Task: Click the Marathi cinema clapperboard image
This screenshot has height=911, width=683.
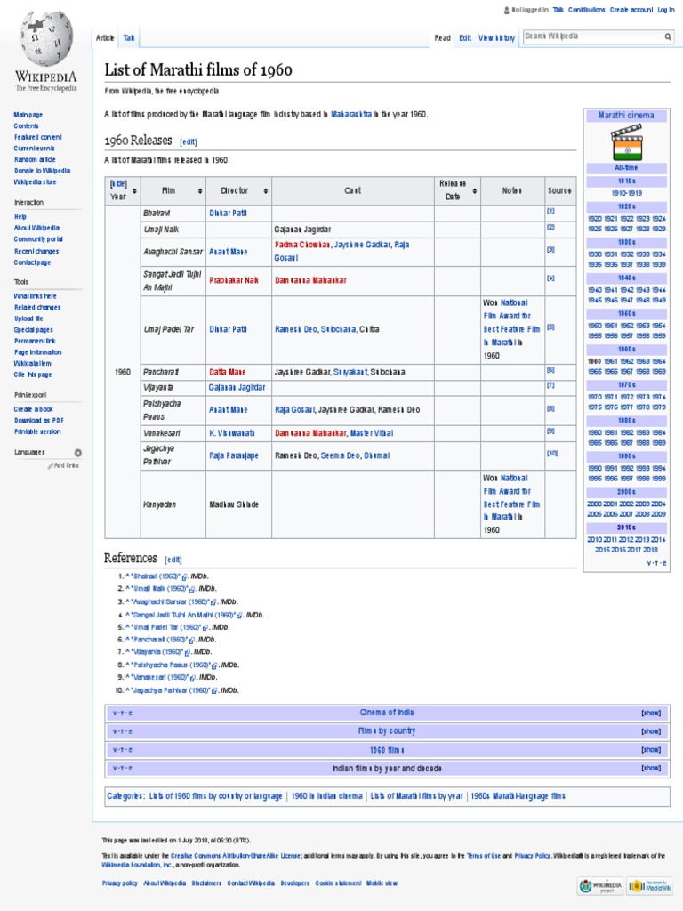Action: pyautogui.click(x=626, y=141)
